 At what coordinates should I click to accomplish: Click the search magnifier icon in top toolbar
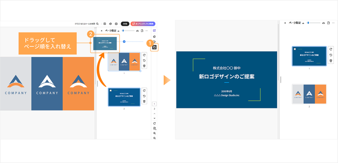[x=97, y=24]
